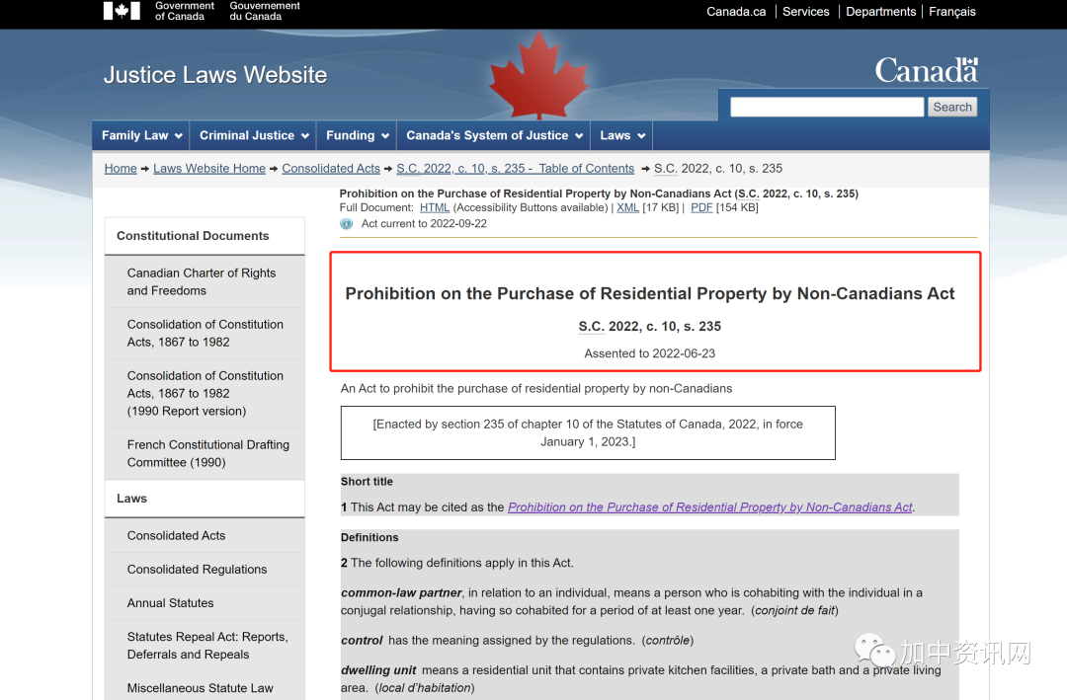
Task: Click the Government of Canada flag logo
Action: [x=122, y=10]
